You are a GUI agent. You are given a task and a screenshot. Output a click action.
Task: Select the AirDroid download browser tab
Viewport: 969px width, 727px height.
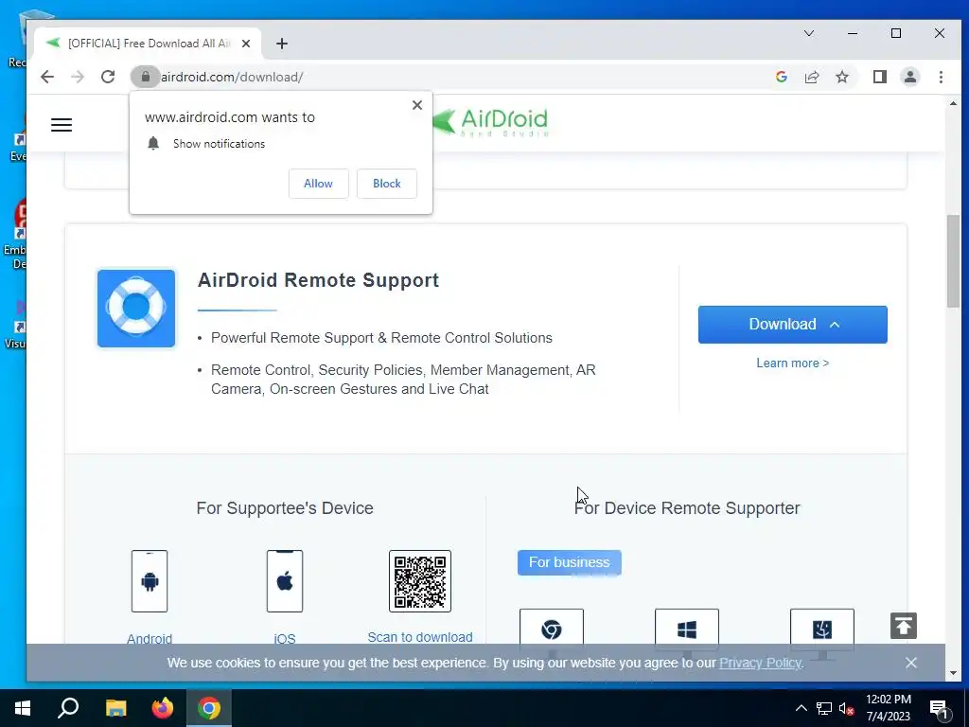click(147, 44)
